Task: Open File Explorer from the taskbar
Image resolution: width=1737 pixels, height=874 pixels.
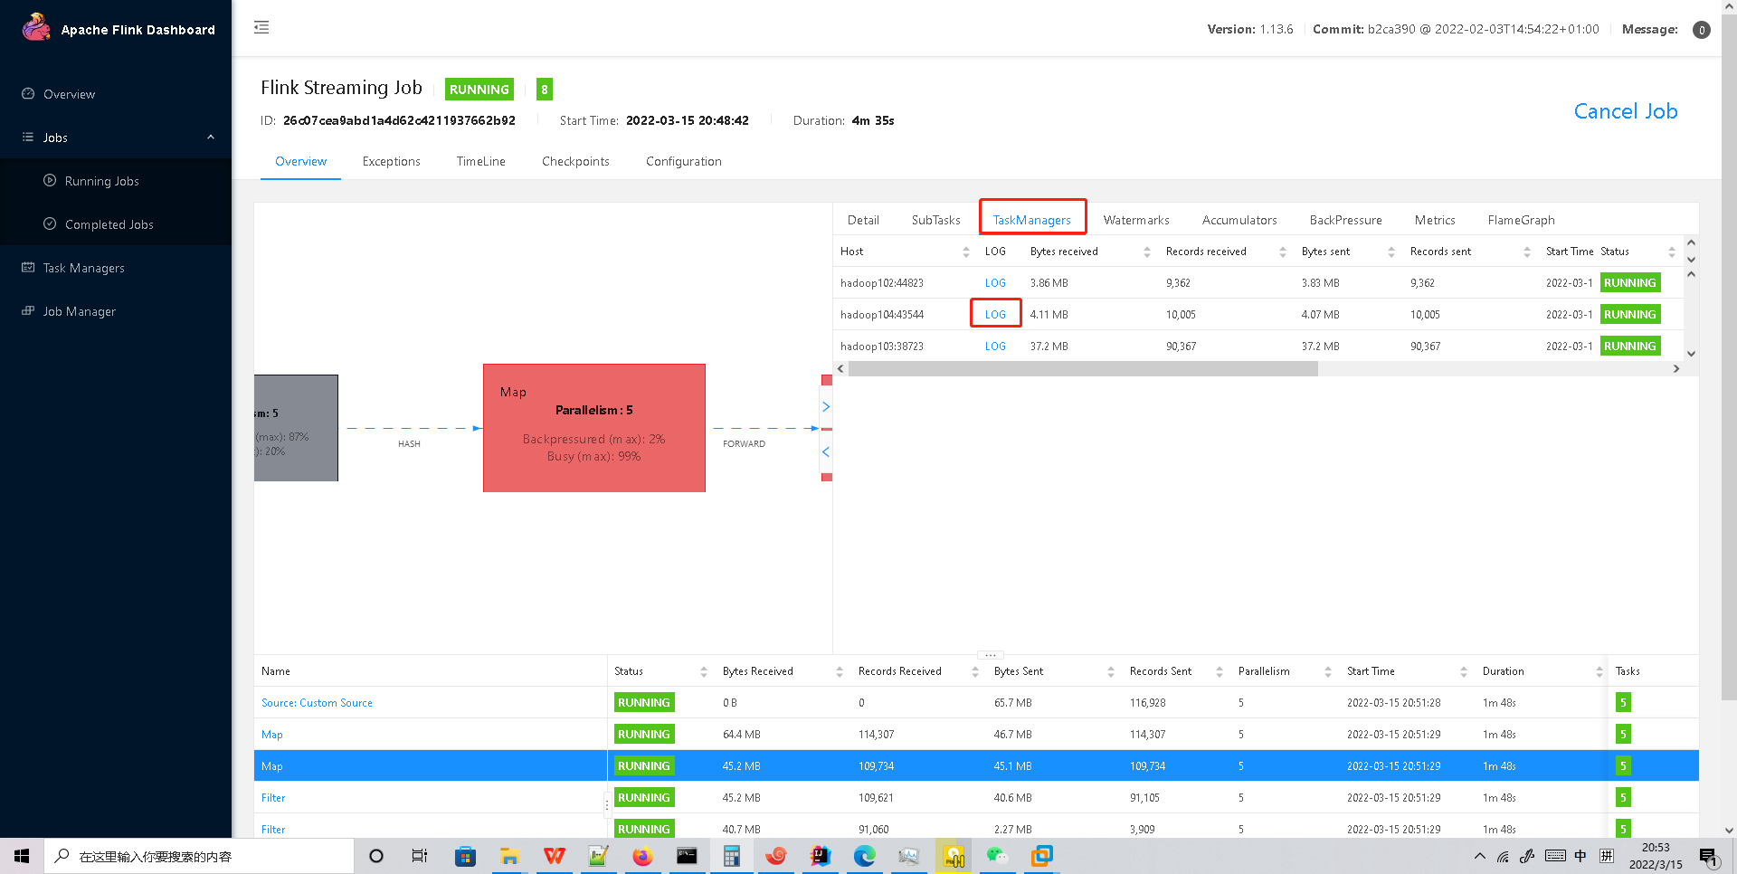Action: (509, 856)
